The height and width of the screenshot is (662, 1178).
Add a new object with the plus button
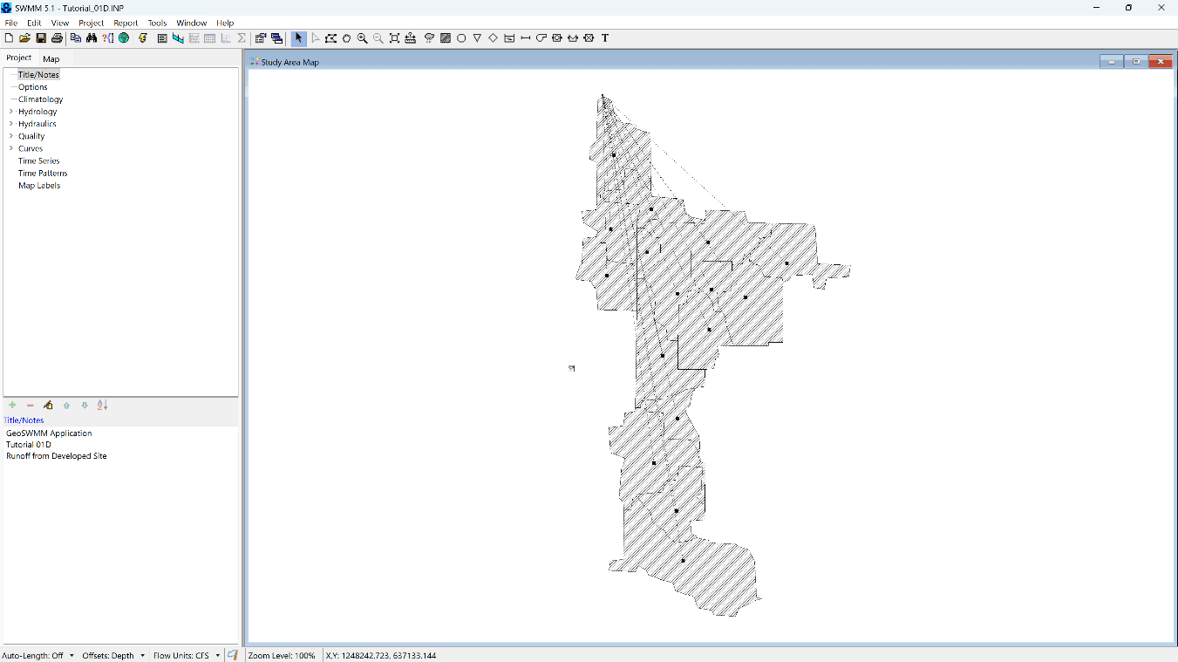click(x=12, y=405)
